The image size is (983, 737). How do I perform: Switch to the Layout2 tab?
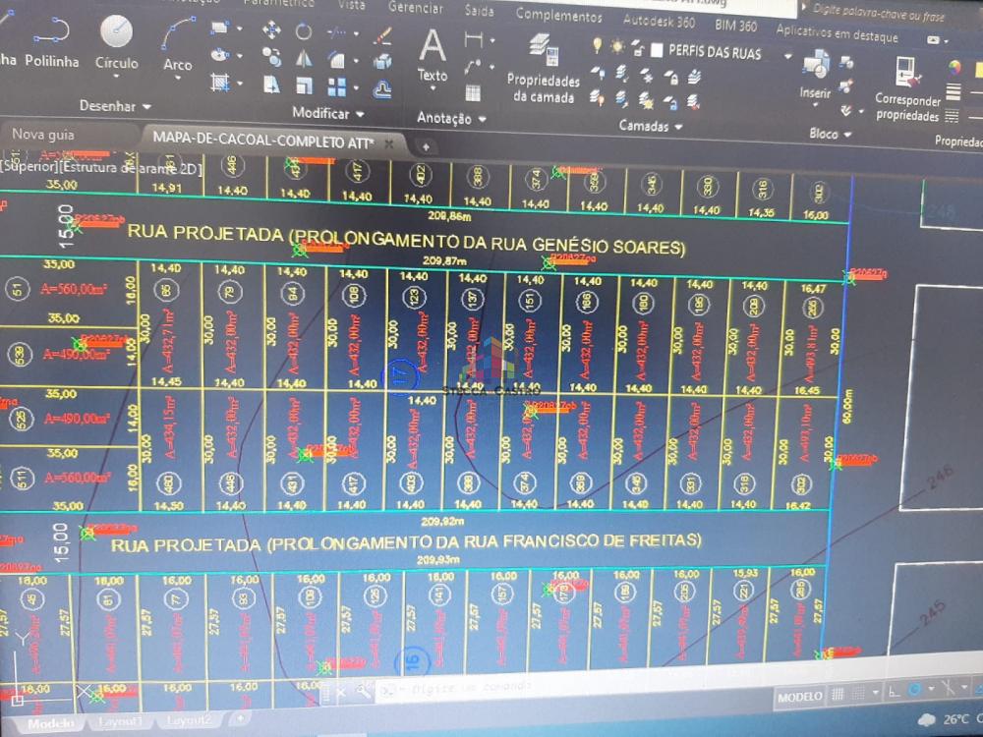[190, 720]
